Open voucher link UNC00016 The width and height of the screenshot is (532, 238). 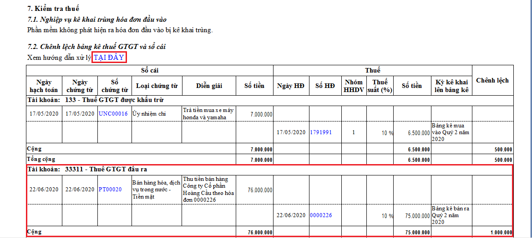coord(113,114)
